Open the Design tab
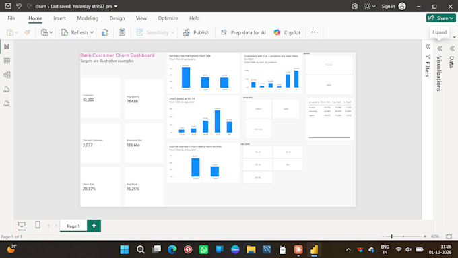 (117, 18)
